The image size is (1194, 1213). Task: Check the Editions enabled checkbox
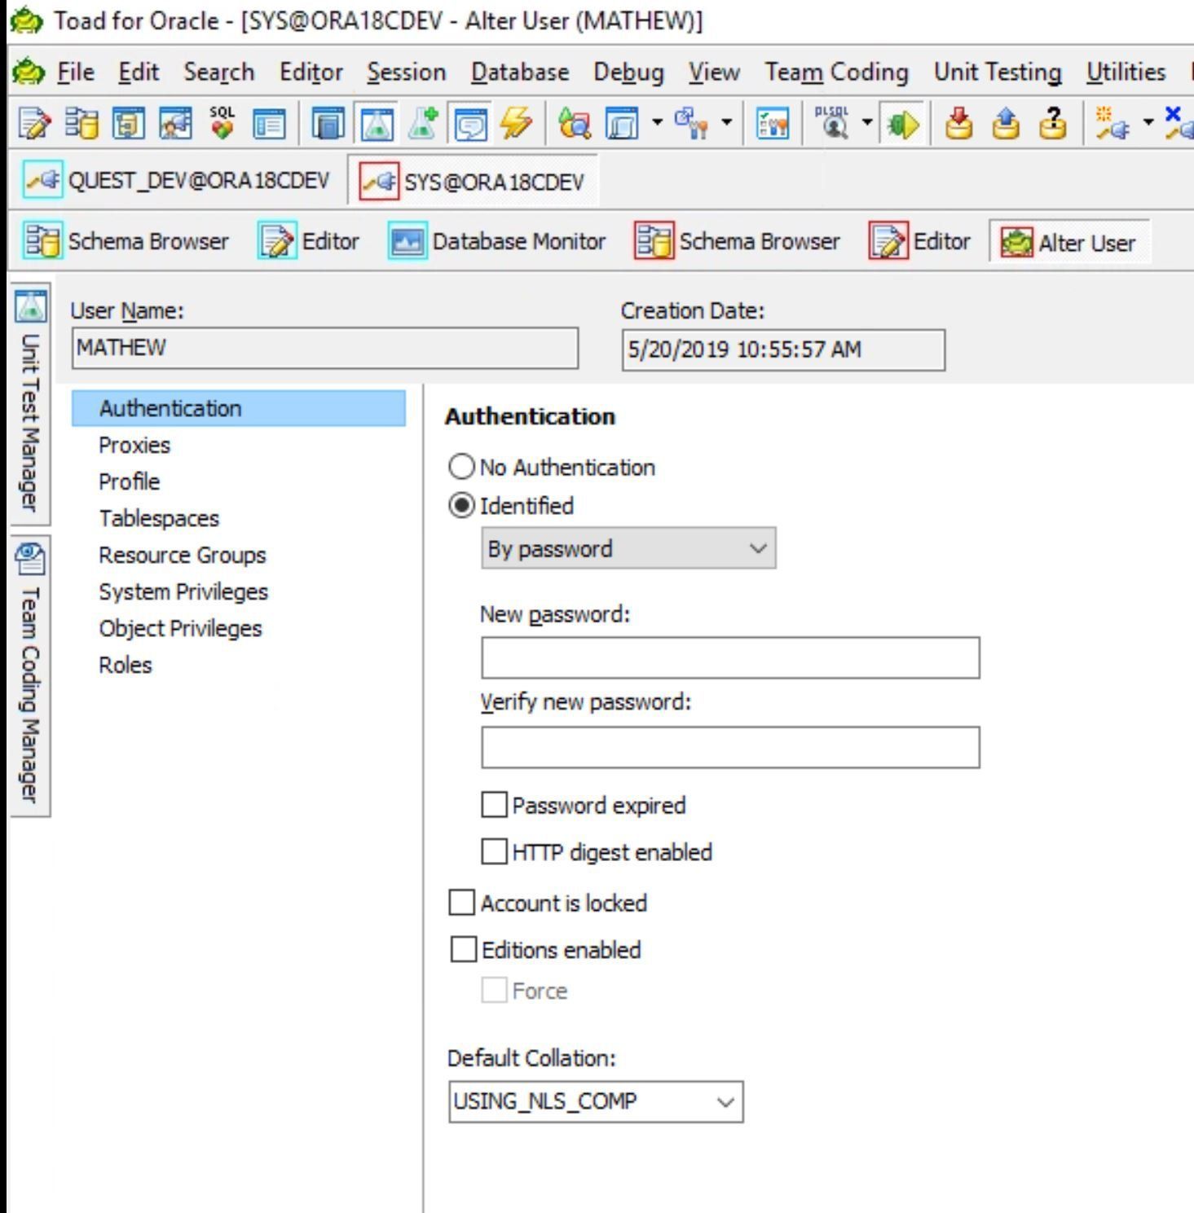tap(463, 949)
